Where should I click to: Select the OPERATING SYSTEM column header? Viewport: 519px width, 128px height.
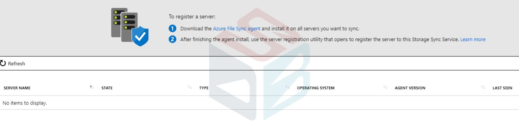[316, 88]
